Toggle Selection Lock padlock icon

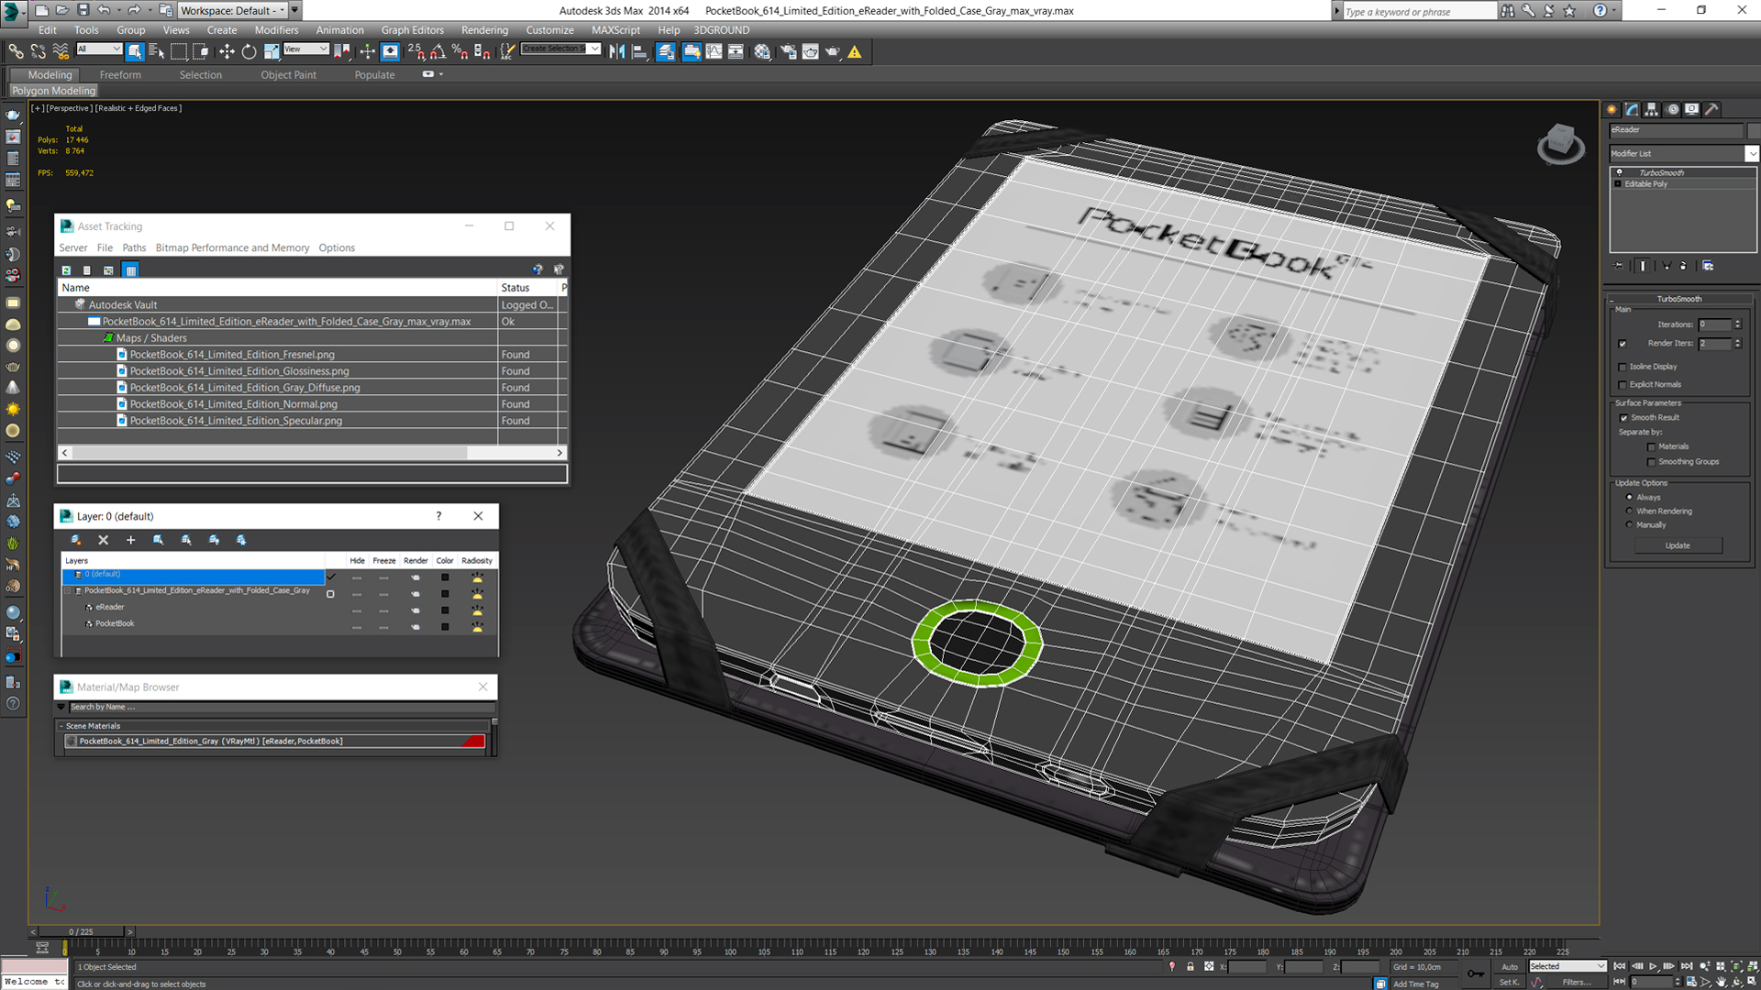(1191, 966)
